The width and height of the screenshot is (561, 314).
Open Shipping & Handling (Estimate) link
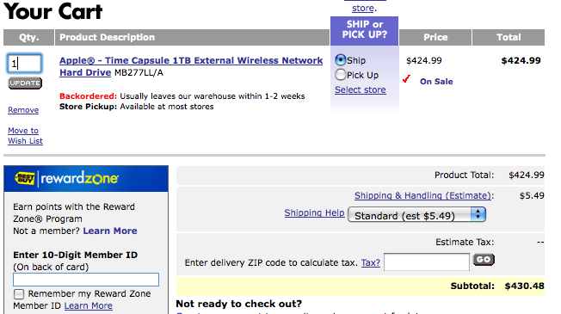tap(422, 195)
